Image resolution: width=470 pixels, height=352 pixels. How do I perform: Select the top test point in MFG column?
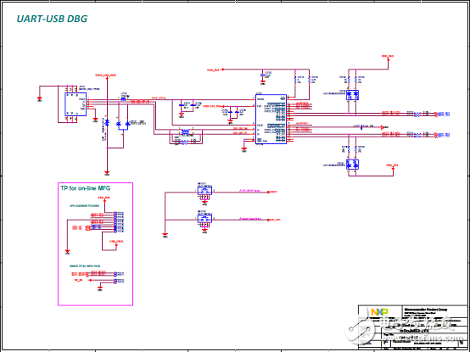[x=115, y=214]
